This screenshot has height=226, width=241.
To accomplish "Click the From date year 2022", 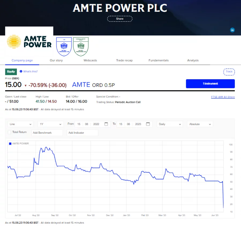I will click(96, 124).
